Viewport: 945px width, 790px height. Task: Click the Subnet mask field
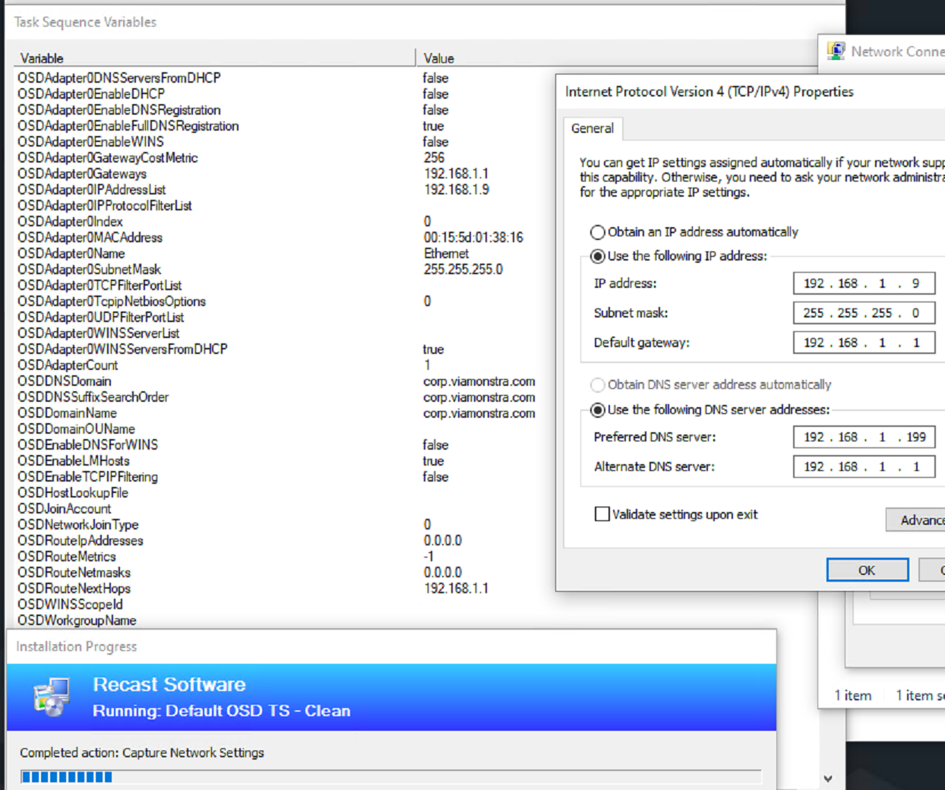863,313
